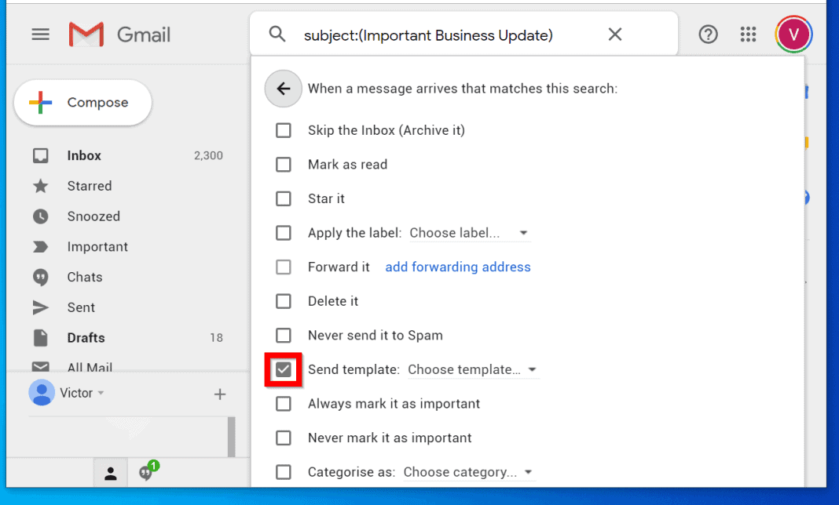
Task: Click the Gmail logo
Action: [x=118, y=34]
